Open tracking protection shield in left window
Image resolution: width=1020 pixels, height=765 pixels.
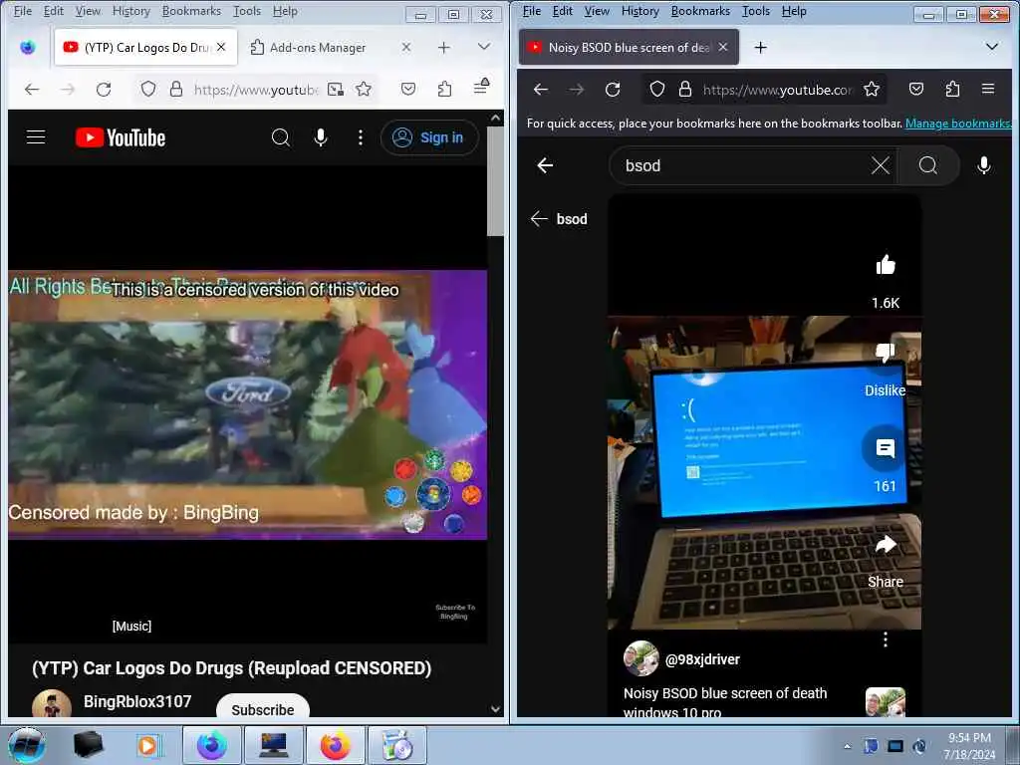point(148,89)
